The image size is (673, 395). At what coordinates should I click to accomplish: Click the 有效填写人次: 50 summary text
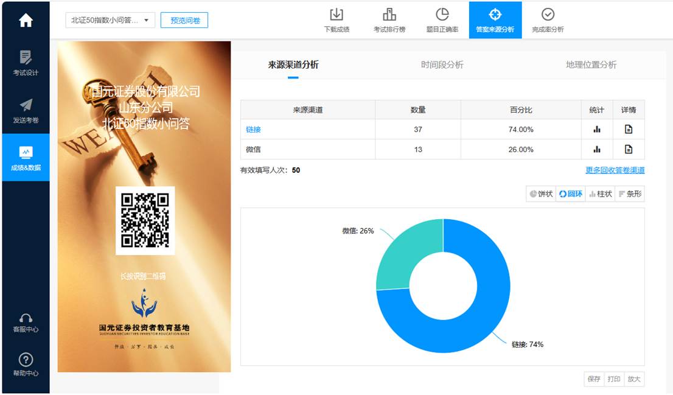coord(270,170)
